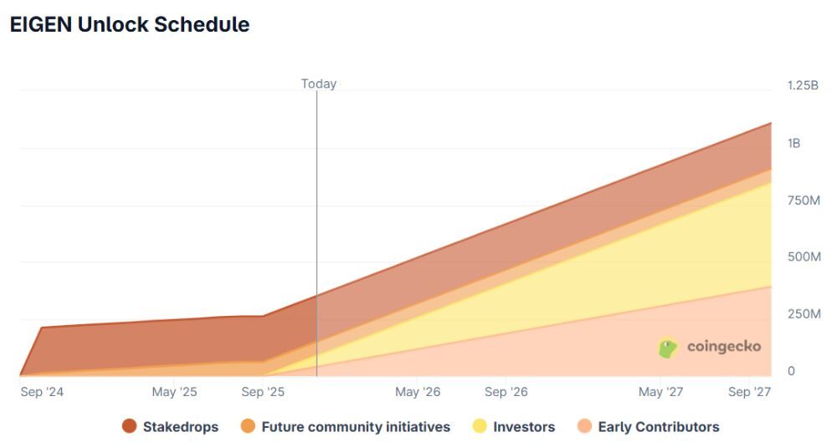Click the May '25 x-axis label
Image resolution: width=837 pixels, height=447 pixels.
[x=174, y=391]
